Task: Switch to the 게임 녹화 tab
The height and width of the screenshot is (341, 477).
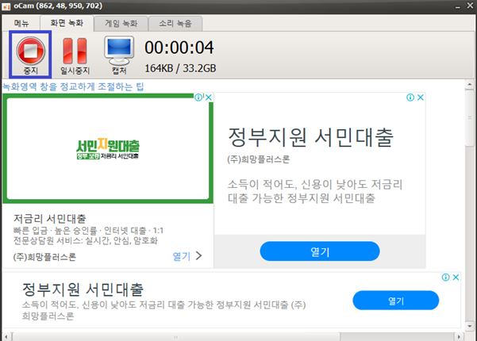Action: click(121, 24)
